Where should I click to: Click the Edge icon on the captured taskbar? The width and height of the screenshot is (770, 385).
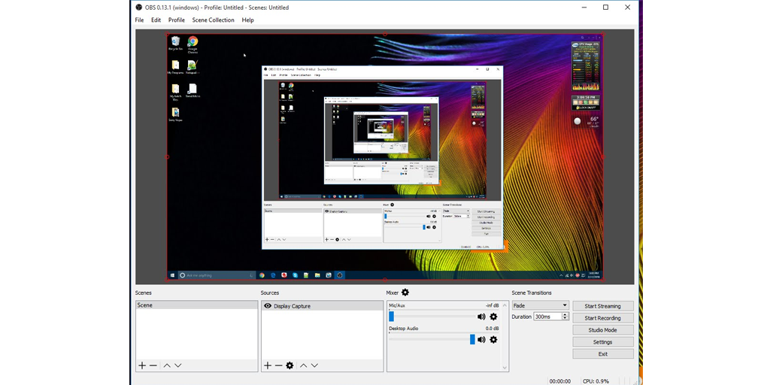tap(273, 275)
